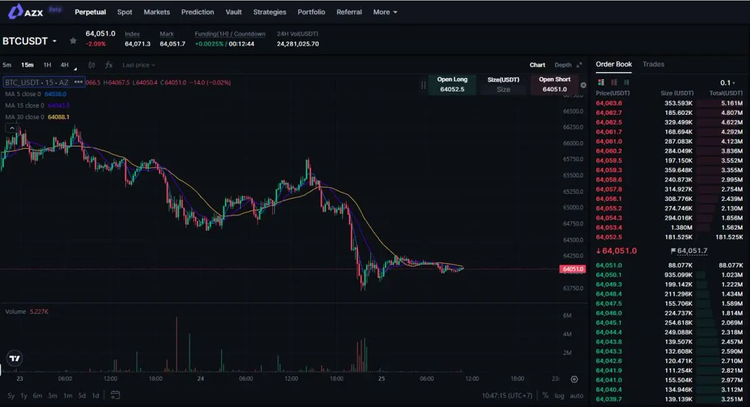Toggle percent scale on the chart
Screen dimensions: 750x407
click(546, 395)
